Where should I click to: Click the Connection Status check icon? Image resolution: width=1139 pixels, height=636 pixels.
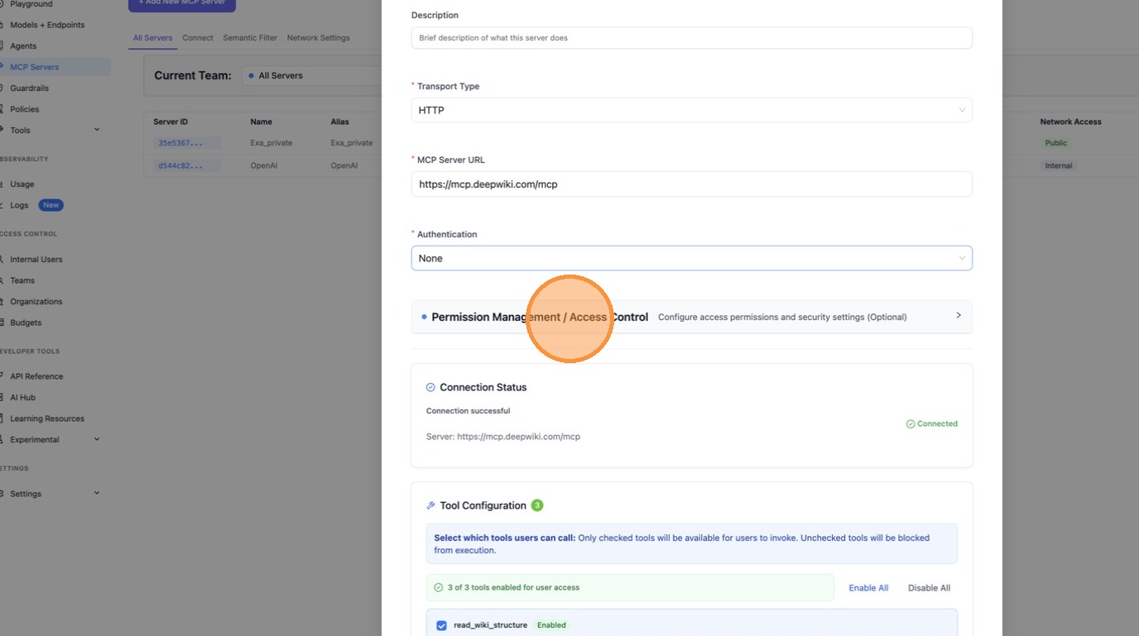click(x=430, y=387)
